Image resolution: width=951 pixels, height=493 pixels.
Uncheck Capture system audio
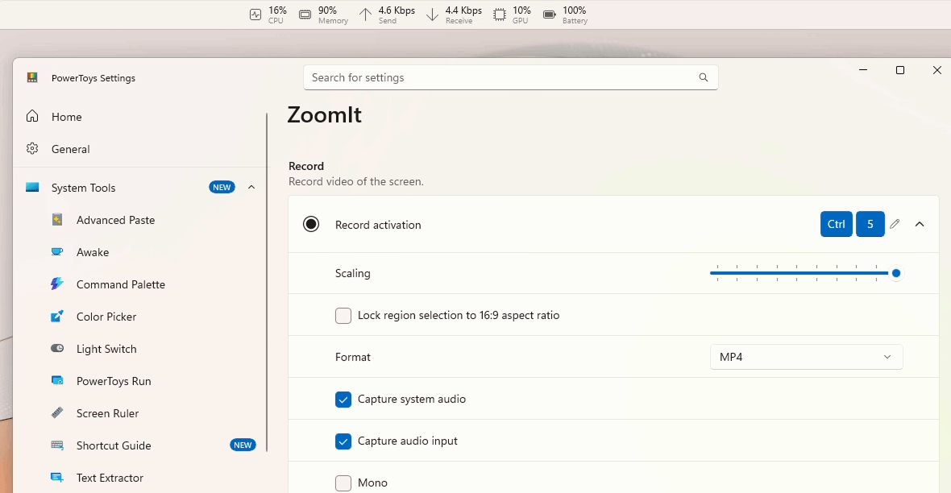pos(343,399)
